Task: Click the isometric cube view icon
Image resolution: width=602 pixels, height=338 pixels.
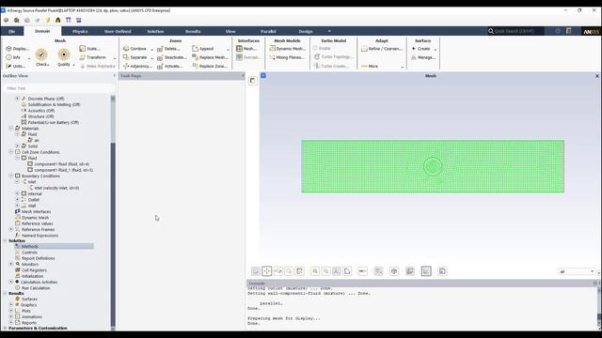Action: (x=394, y=271)
